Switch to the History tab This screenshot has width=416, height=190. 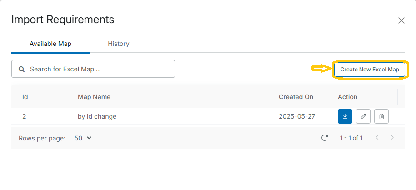tap(119, 44)
